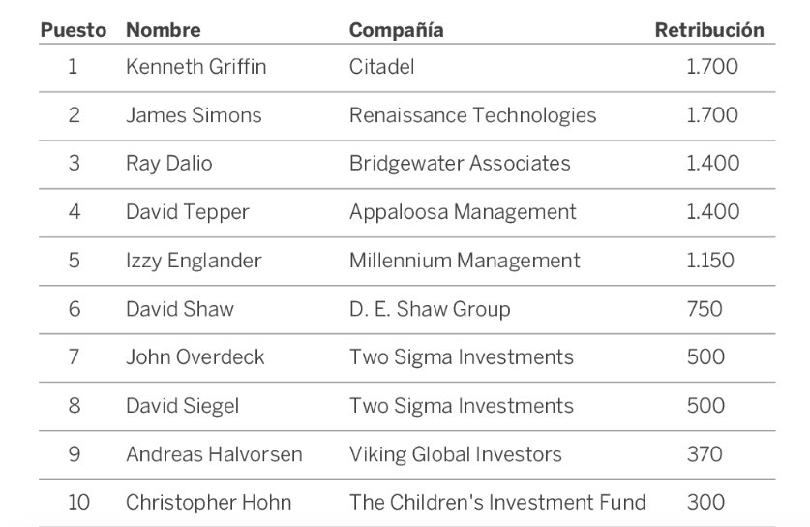The image size is (810, 527).
Task: Click the James Simons name cell
Action: tap(194, 115)
